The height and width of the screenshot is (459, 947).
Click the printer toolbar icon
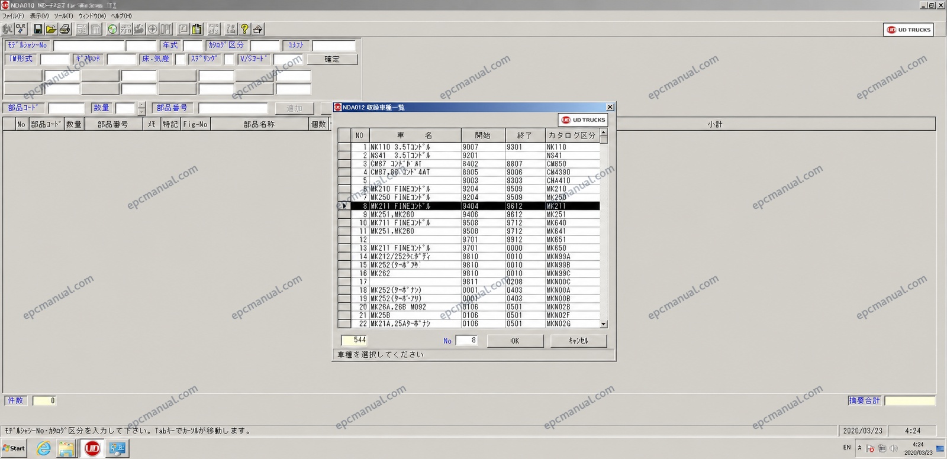coord(65,28)
